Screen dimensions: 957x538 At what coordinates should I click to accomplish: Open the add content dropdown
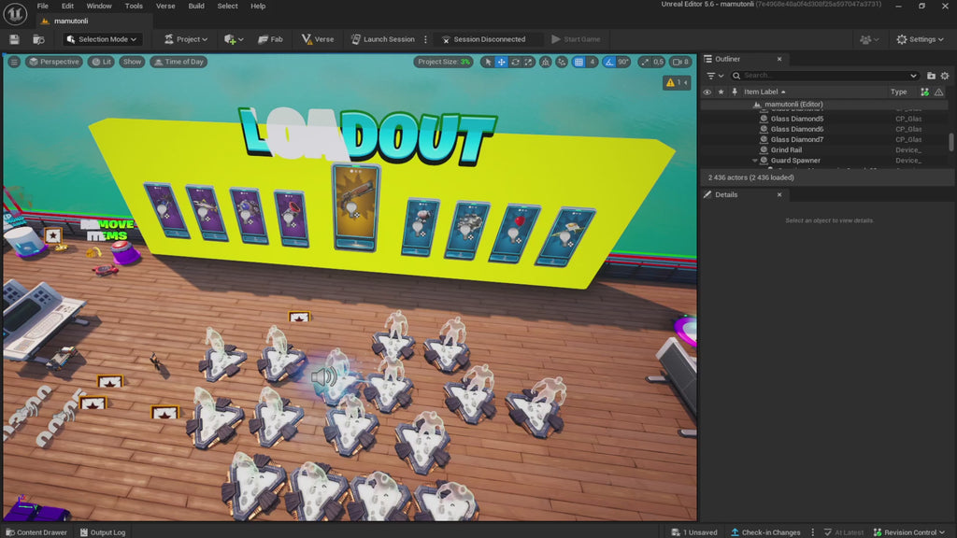(234, 39)
